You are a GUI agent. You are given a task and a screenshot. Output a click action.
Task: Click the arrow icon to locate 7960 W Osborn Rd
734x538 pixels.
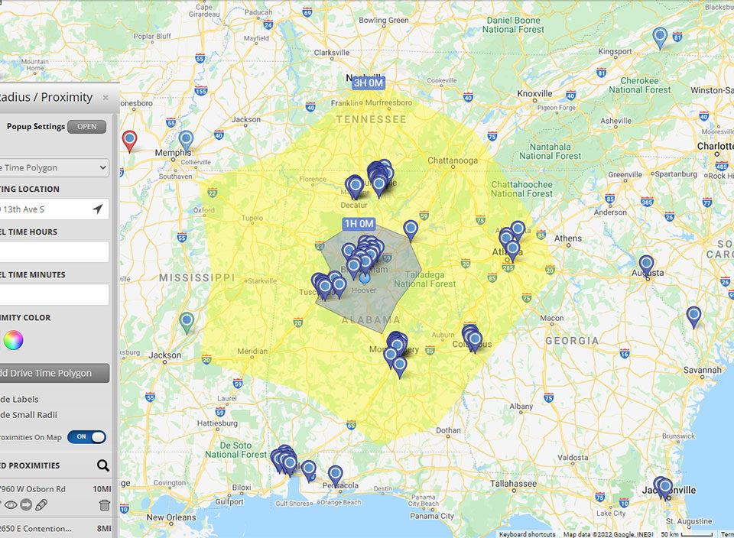[x=25, y=505]
